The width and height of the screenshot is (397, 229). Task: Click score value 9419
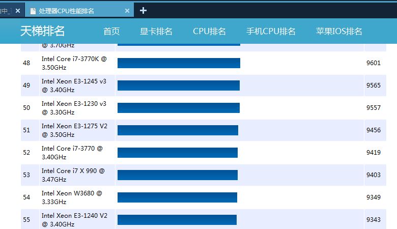(x=374, y=153)
